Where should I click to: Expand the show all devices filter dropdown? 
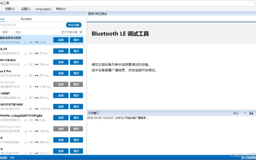(x=81, y=32)
